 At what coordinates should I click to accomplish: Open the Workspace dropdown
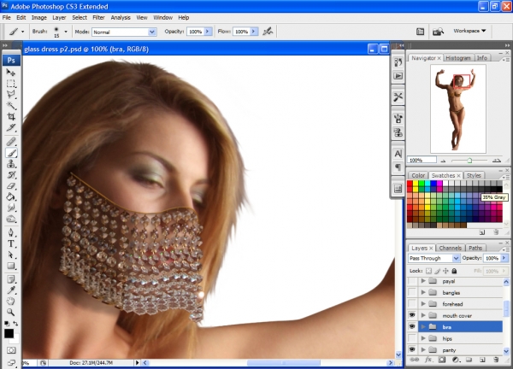(469, 31)
